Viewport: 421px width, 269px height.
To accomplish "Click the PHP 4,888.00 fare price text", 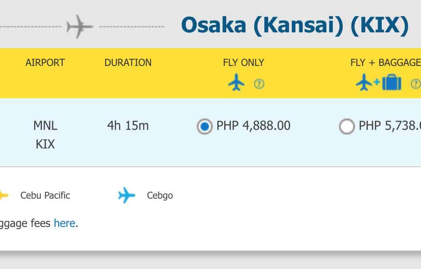I will pyautogui.click(x=253, y=126).
